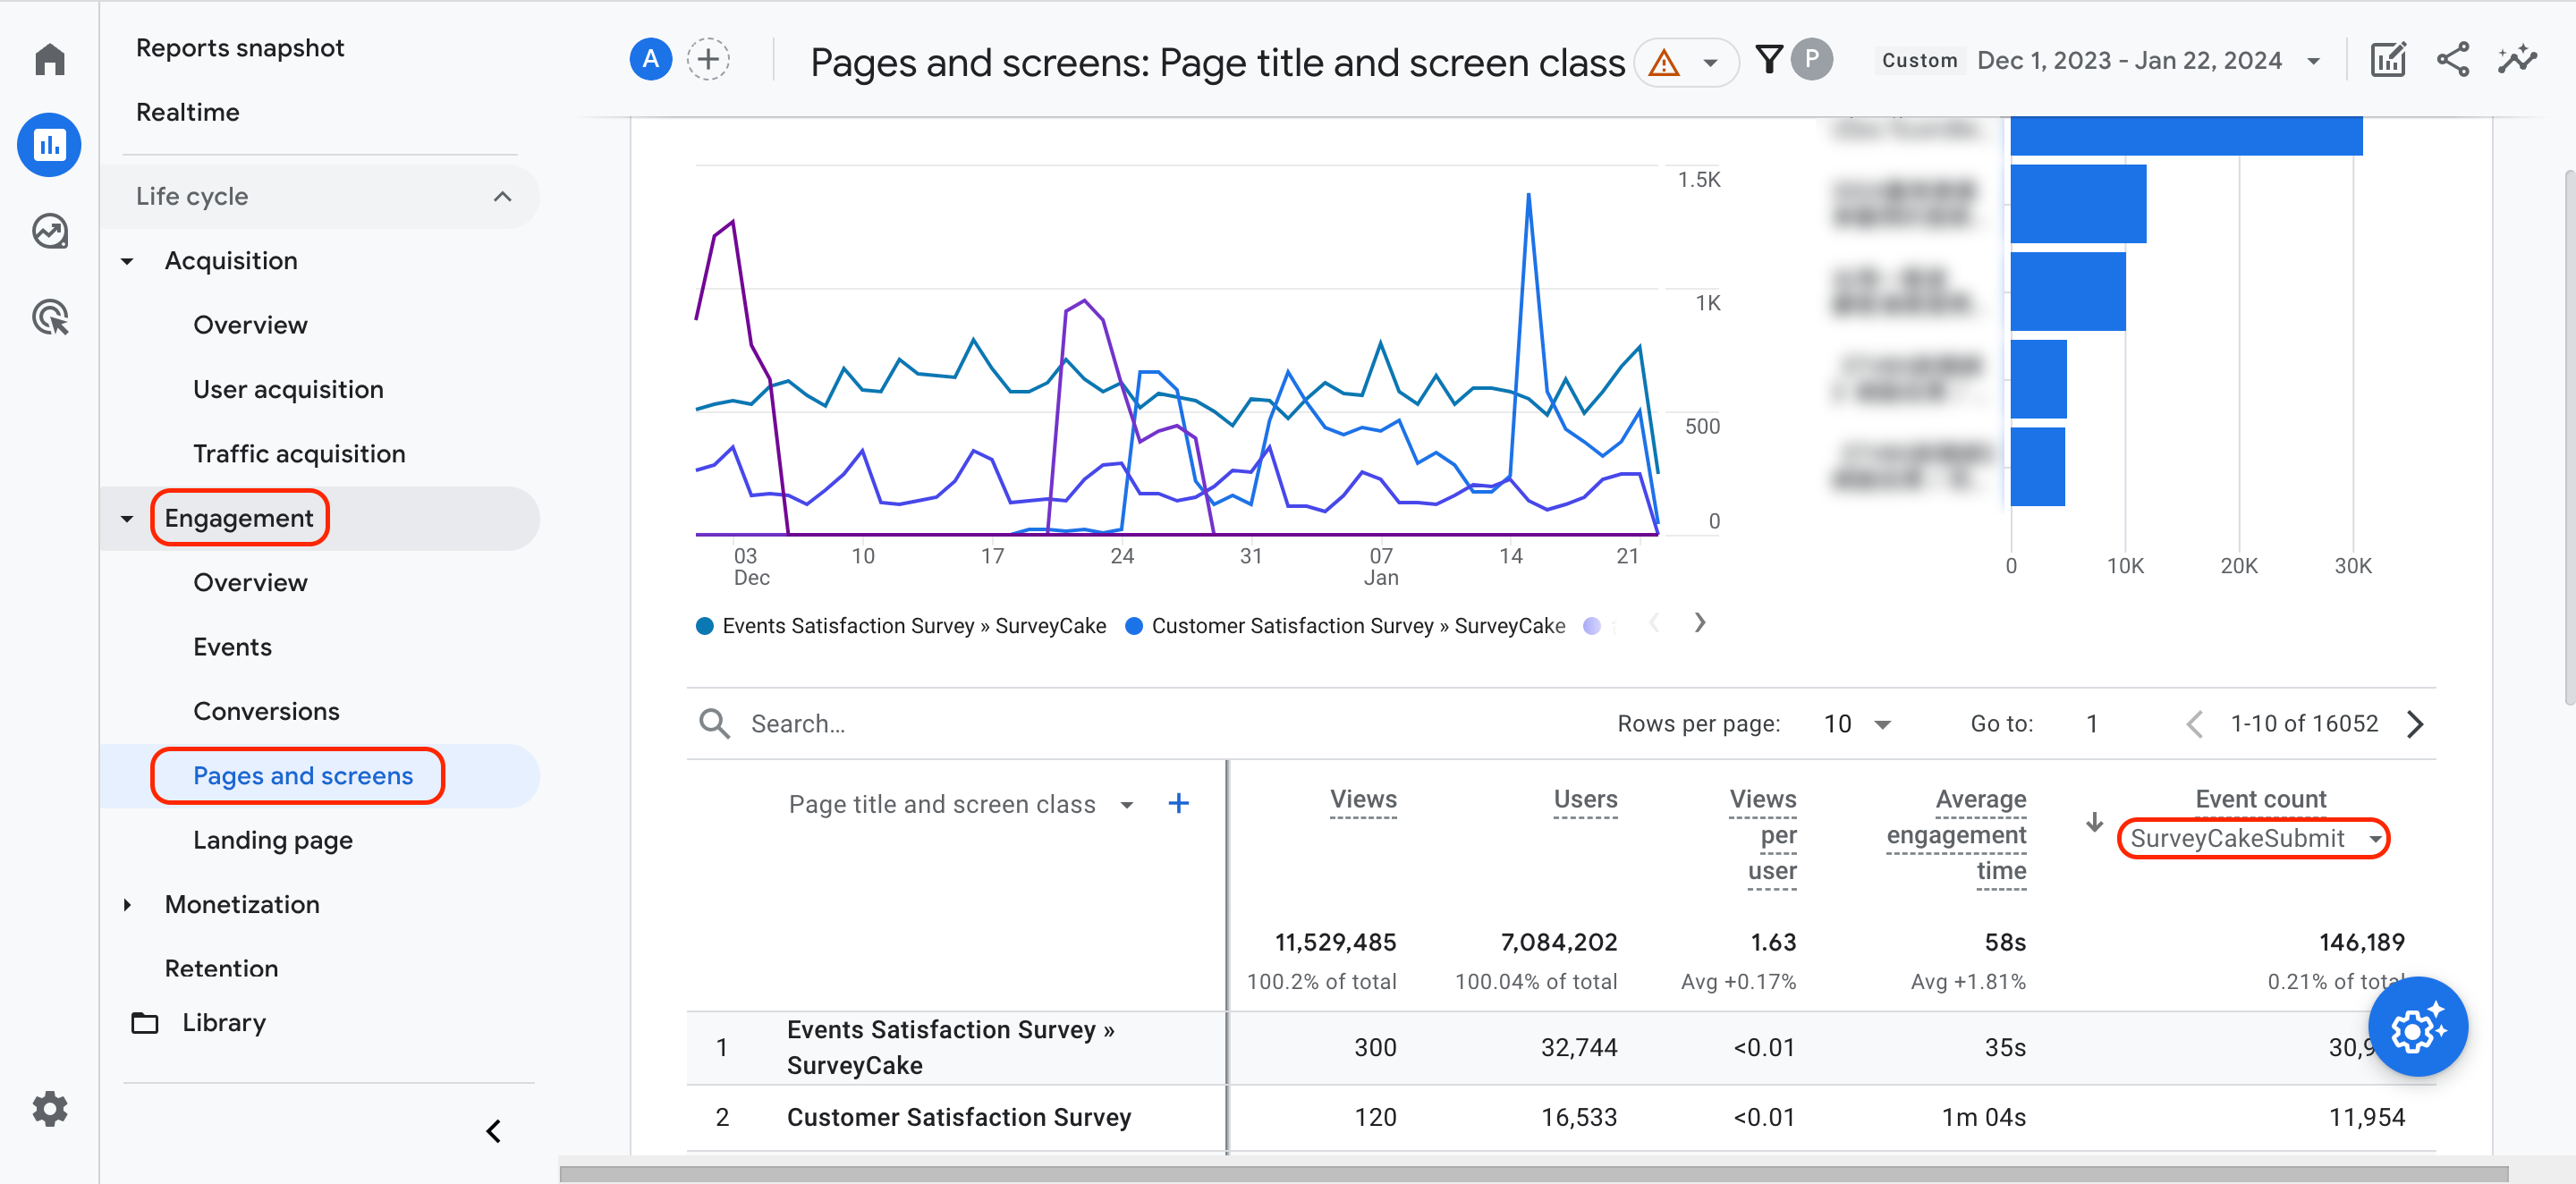
Task: Open the Landing page report
Action: tap(273, 839)
